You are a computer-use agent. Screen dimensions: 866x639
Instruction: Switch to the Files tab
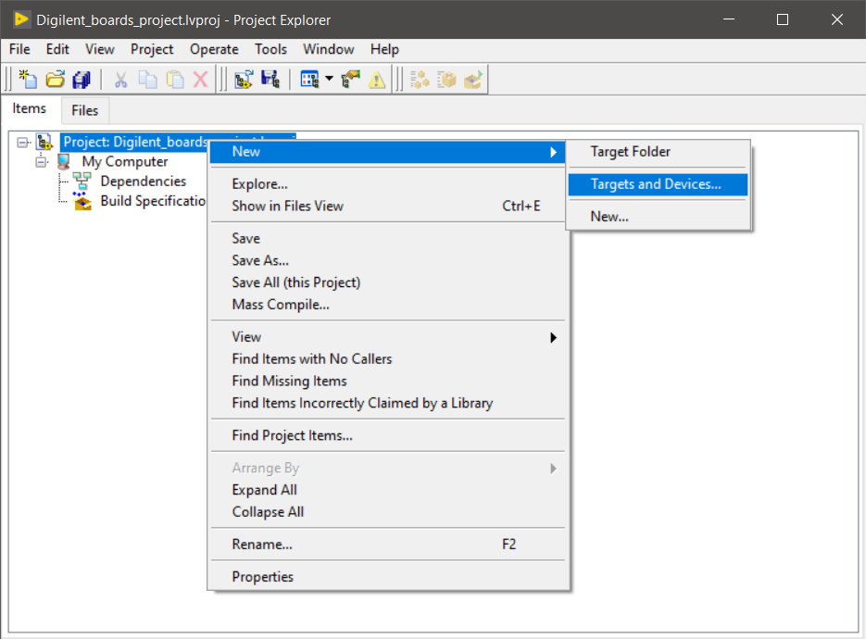tap(84, 110)
